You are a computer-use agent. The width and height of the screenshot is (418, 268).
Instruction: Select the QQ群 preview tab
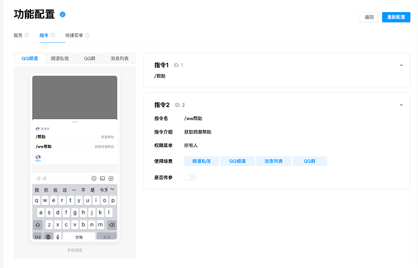90,59
